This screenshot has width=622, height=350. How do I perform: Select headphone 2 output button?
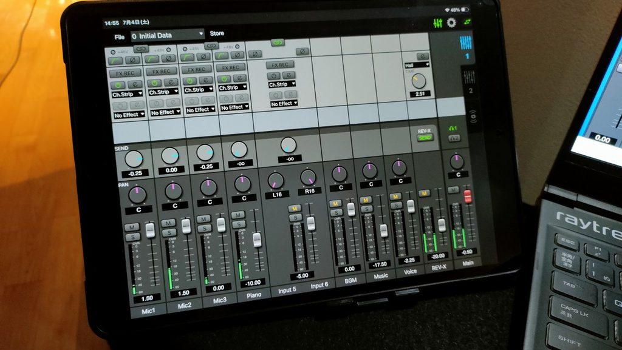point(454,138)
